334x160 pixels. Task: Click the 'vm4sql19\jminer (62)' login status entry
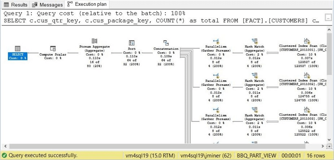pos(206,155)
